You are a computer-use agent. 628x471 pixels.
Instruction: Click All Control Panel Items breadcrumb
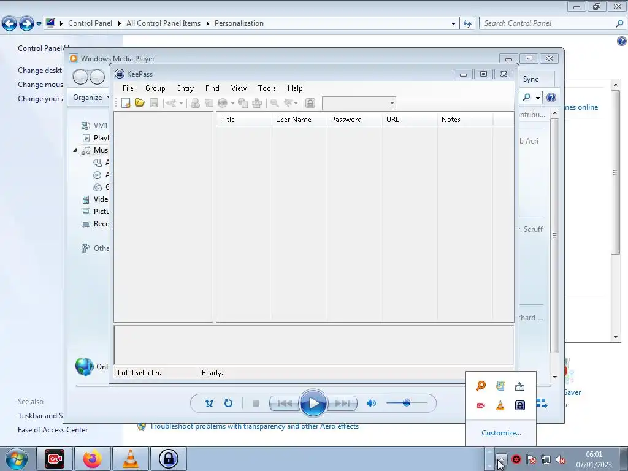click(x=163, y=23)
